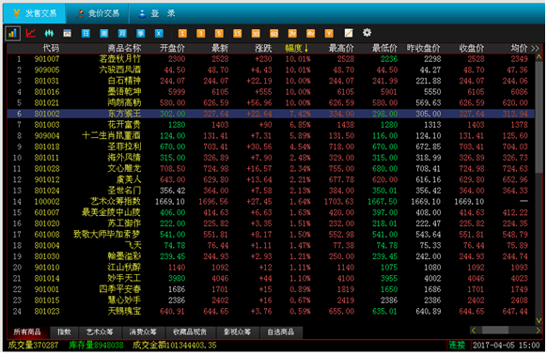Switch to 影视众筹 bottom tab

[x=237, y=332]
